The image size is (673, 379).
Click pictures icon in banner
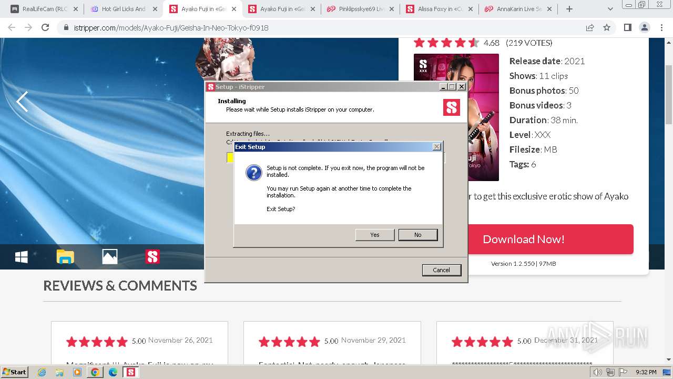[109, 257]
